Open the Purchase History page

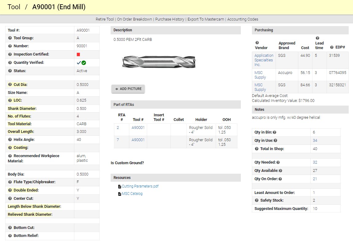click(170, 19)
